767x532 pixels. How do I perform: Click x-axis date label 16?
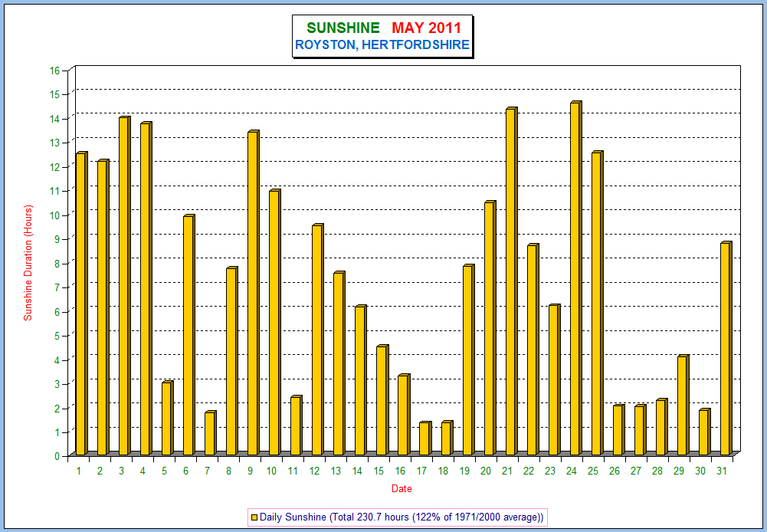click(401, 471)
